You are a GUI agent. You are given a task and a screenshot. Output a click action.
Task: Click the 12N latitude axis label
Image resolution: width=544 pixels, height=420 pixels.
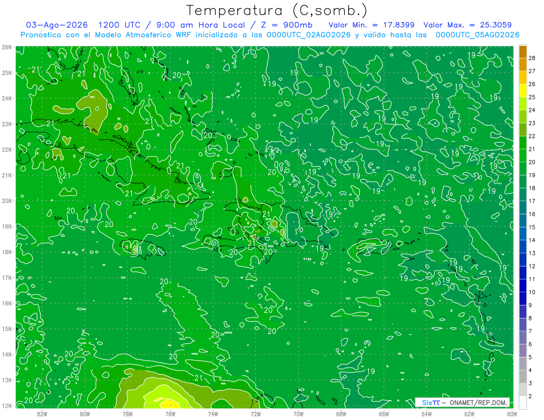click(6, 406)
